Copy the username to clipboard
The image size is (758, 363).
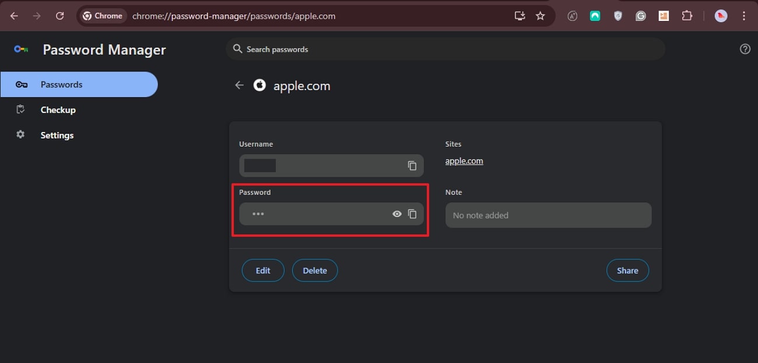click(x=412, y=166)
